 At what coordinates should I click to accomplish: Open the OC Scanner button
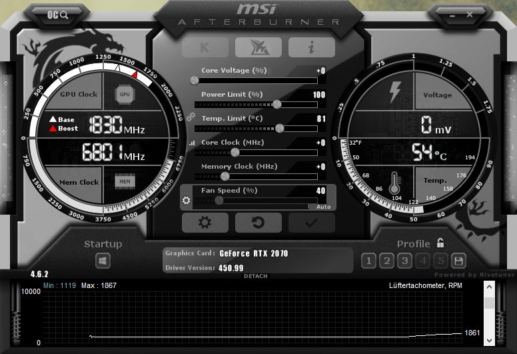(58, 15)
